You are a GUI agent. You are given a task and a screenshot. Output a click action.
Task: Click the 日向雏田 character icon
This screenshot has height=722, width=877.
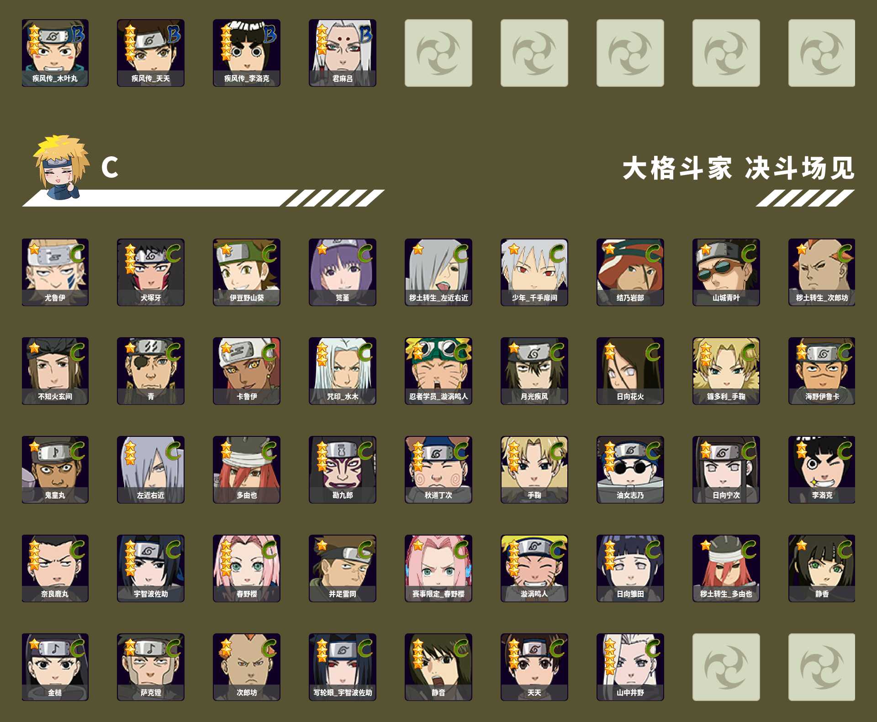click(630, 568)
